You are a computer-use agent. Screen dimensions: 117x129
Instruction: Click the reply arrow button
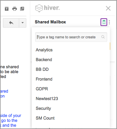[x=11, y=23]
